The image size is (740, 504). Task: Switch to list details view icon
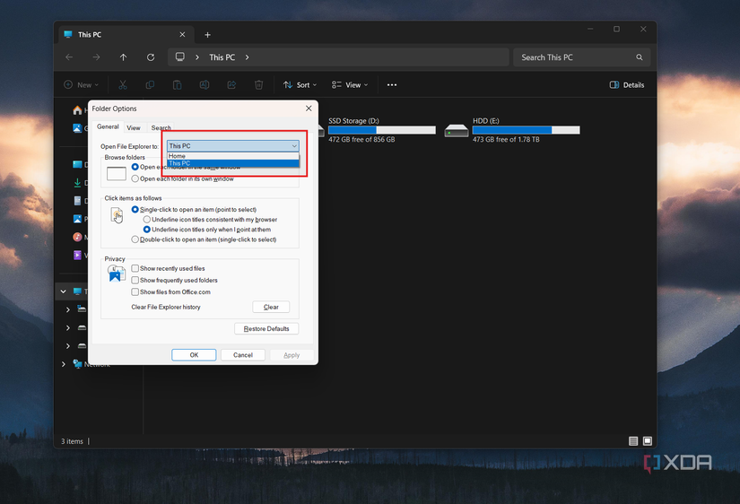click(x=633, y=440)
